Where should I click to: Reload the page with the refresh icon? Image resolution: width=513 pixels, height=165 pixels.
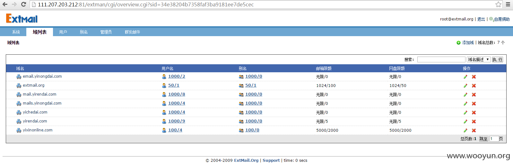click(23, 4)
